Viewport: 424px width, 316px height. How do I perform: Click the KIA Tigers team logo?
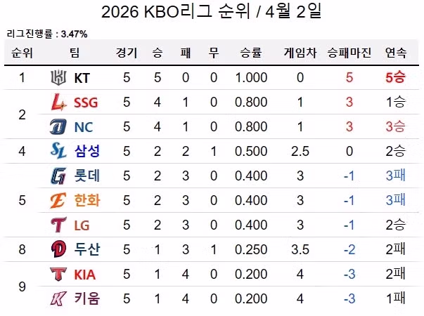58,274
